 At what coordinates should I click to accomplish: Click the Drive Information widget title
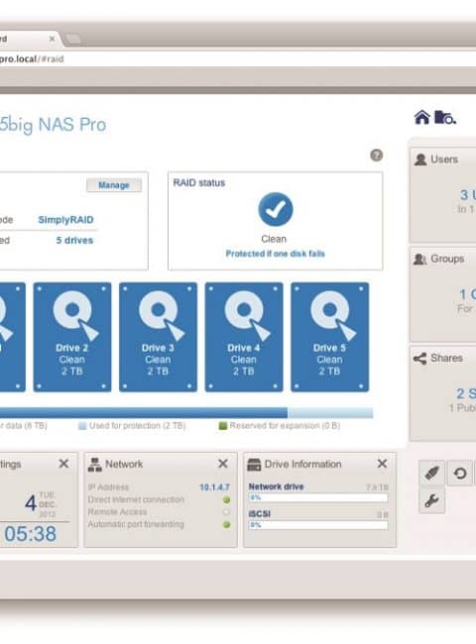(302, 464)
